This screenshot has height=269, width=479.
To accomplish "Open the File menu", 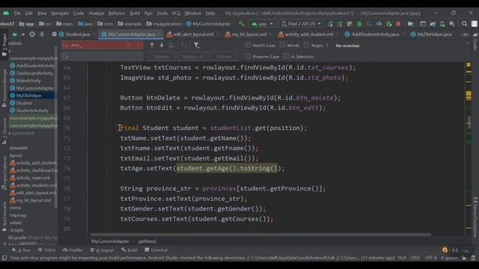I will 17,13.
